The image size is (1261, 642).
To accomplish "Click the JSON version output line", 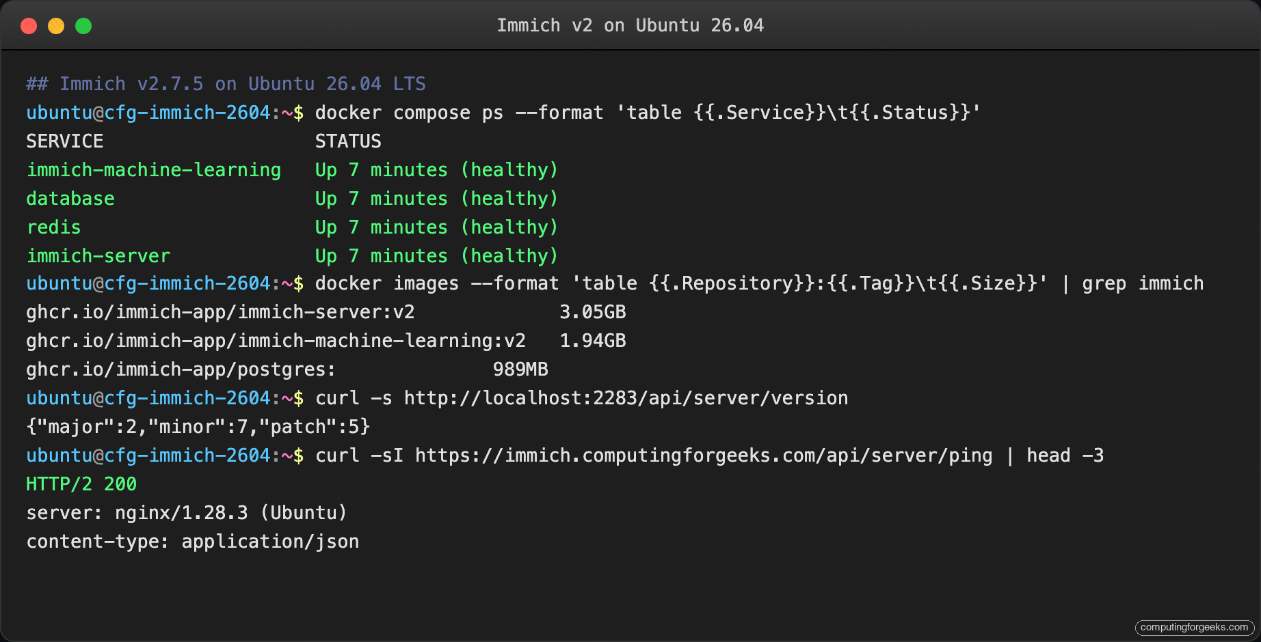I will pyautogui.click(x=198, y=426).
